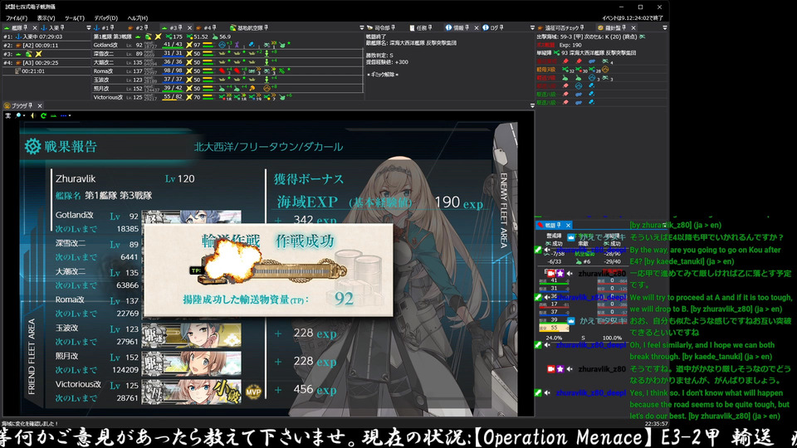
Task: Click the yellow sparkle icon in #3 row
Action: tap(39, 54)
